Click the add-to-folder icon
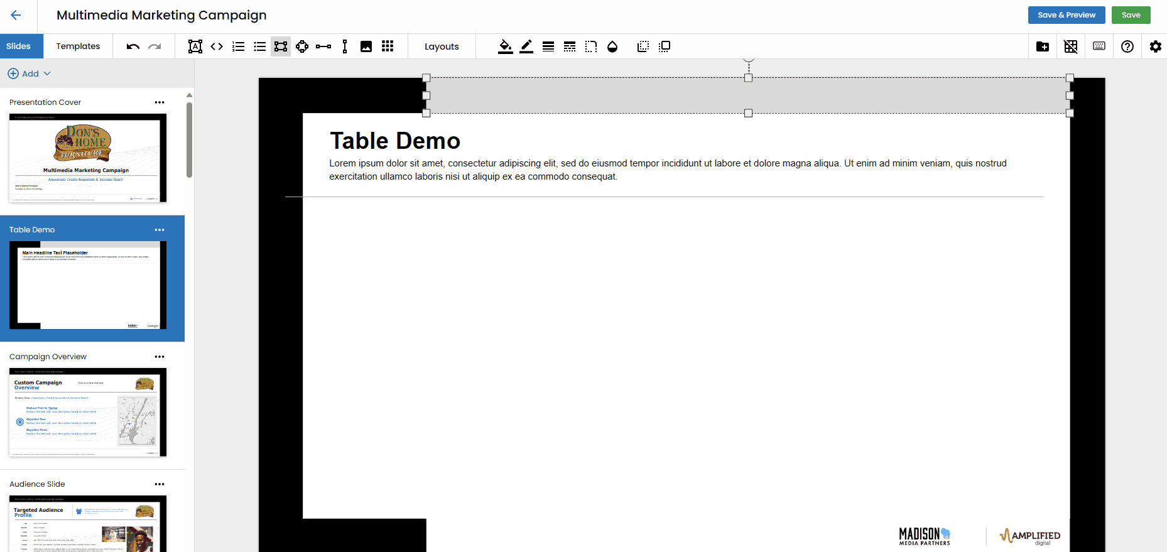The width and height of the screenshot is (1167, 552). pyautogui.click(x=1043, y=46)
